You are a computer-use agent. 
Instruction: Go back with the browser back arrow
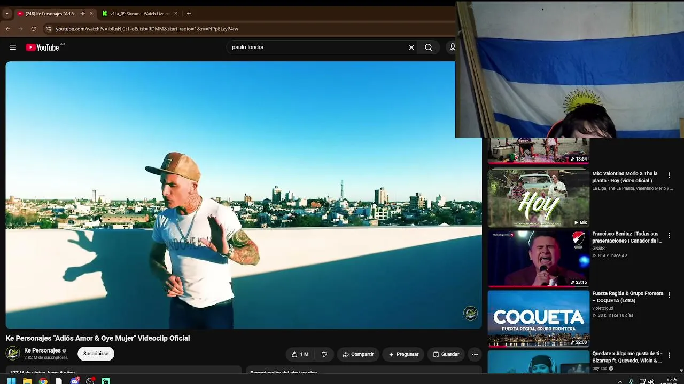[x=8, y=29]
